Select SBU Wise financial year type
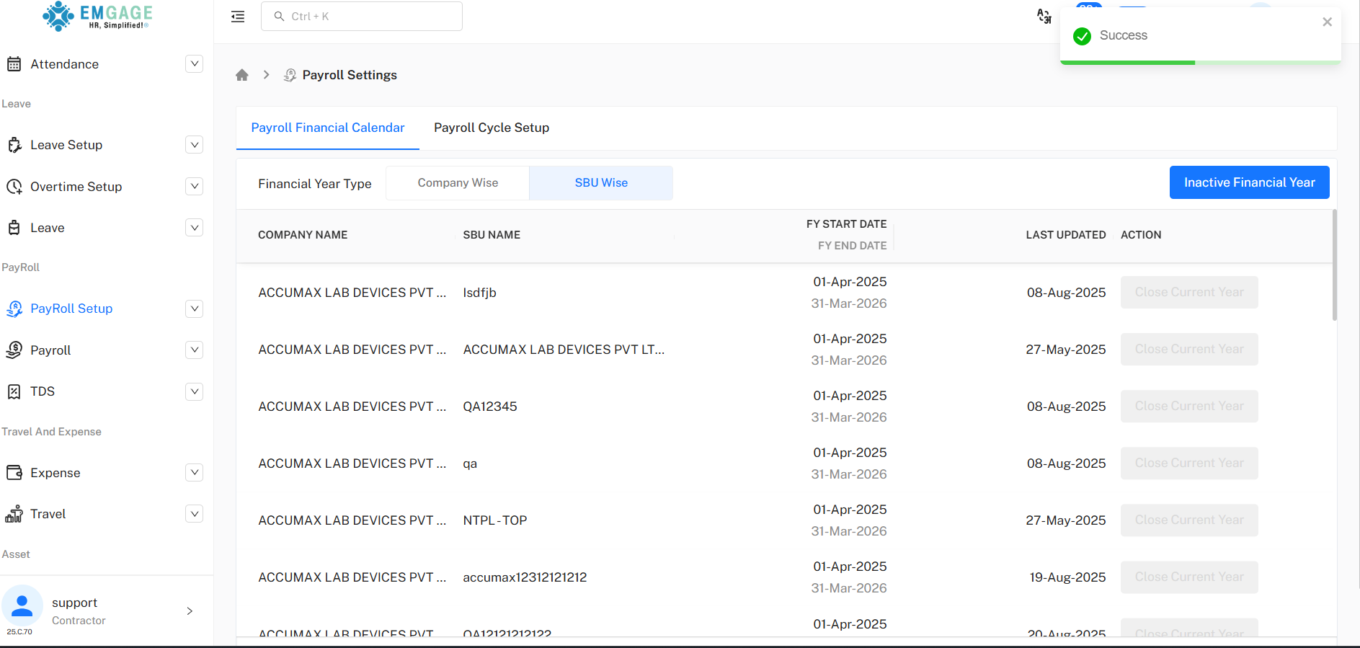Viewport: 1360px width, 648px height. click(601, 183)
